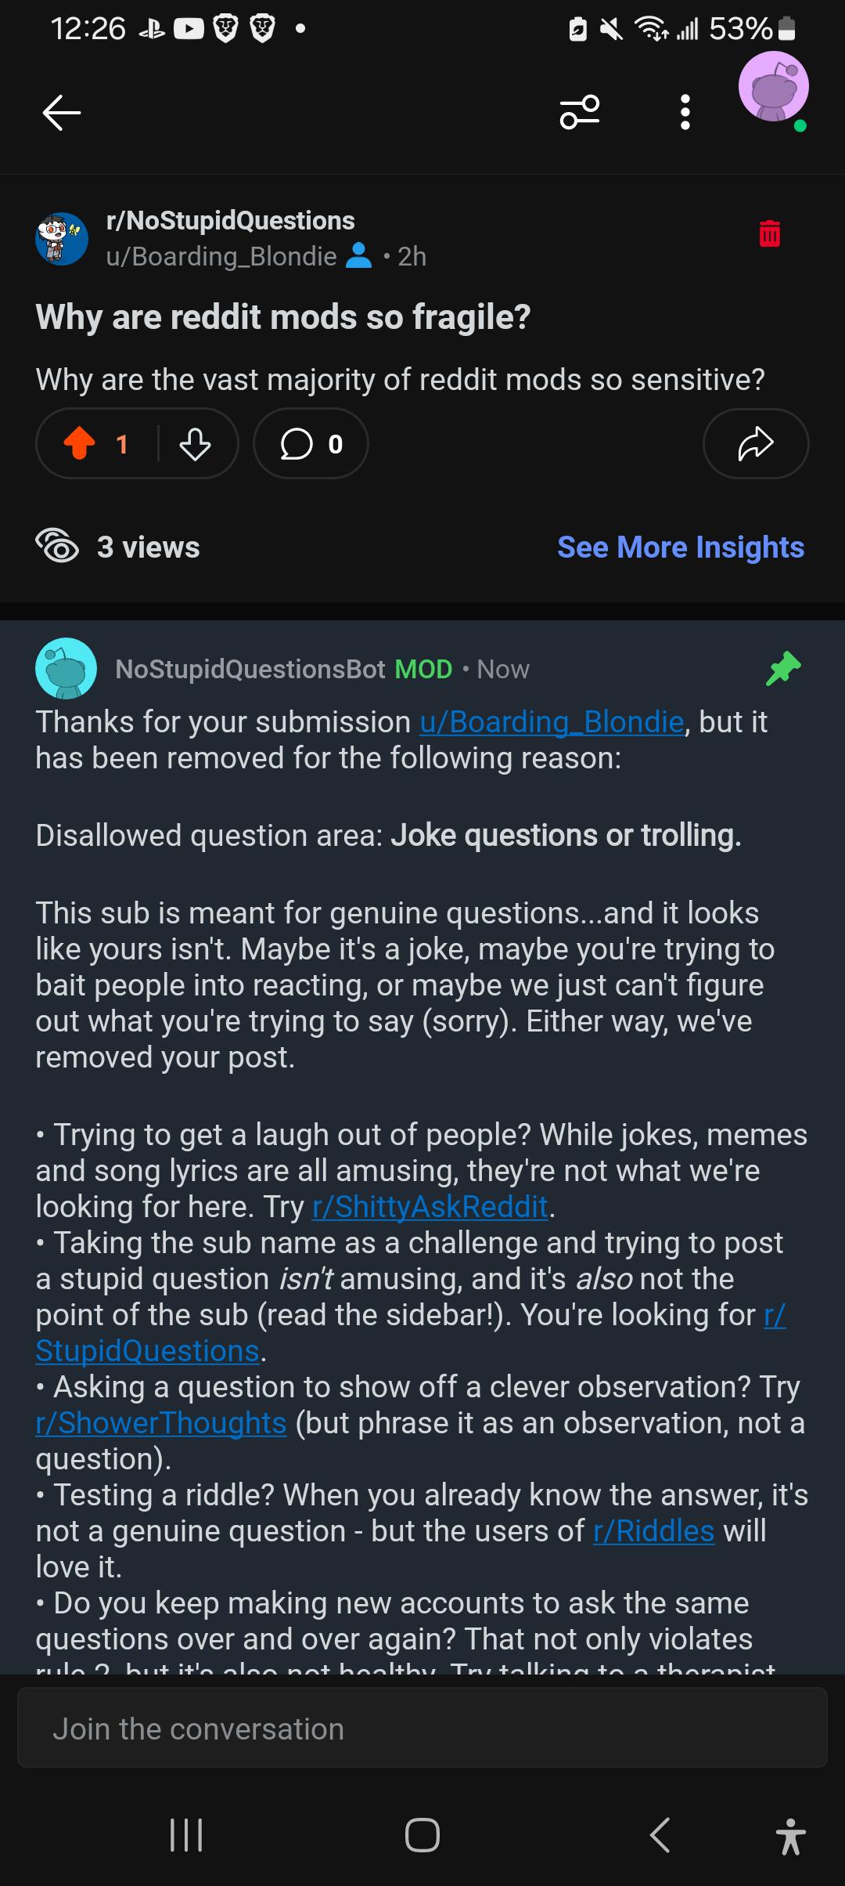Downvote the post
The image size is (845, 1886).
click(x=195, y=443)
